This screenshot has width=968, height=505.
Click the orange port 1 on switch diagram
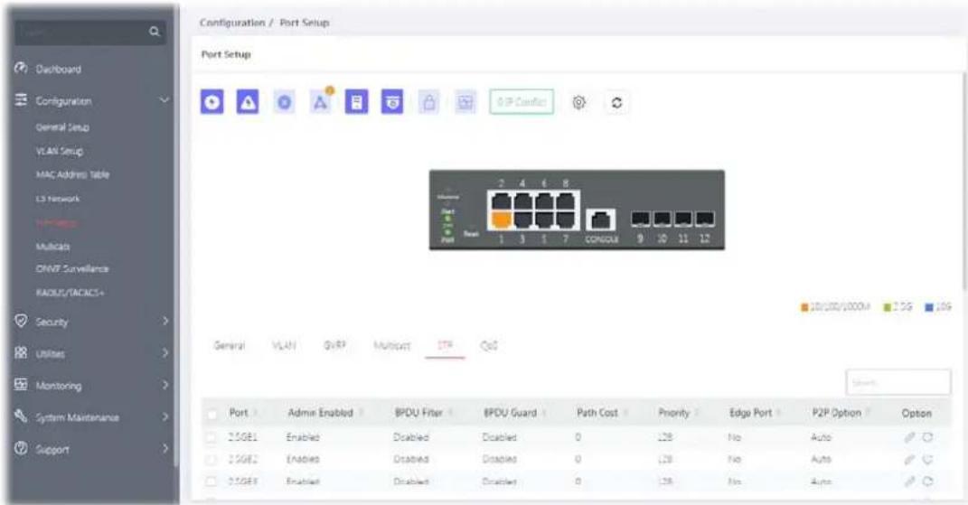click(x=502, y=220)
